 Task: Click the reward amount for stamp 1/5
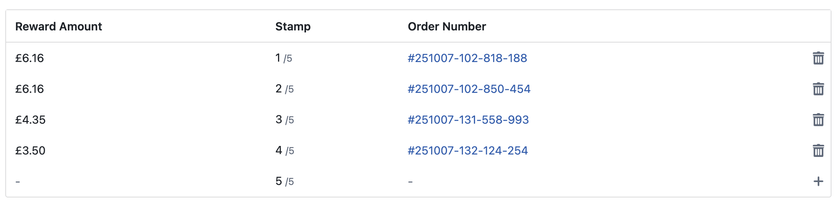30,58
